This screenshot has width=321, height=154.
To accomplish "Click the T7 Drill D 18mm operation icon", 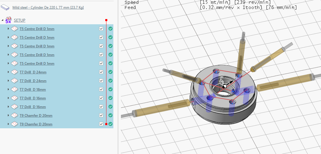I will coord(14,90).
